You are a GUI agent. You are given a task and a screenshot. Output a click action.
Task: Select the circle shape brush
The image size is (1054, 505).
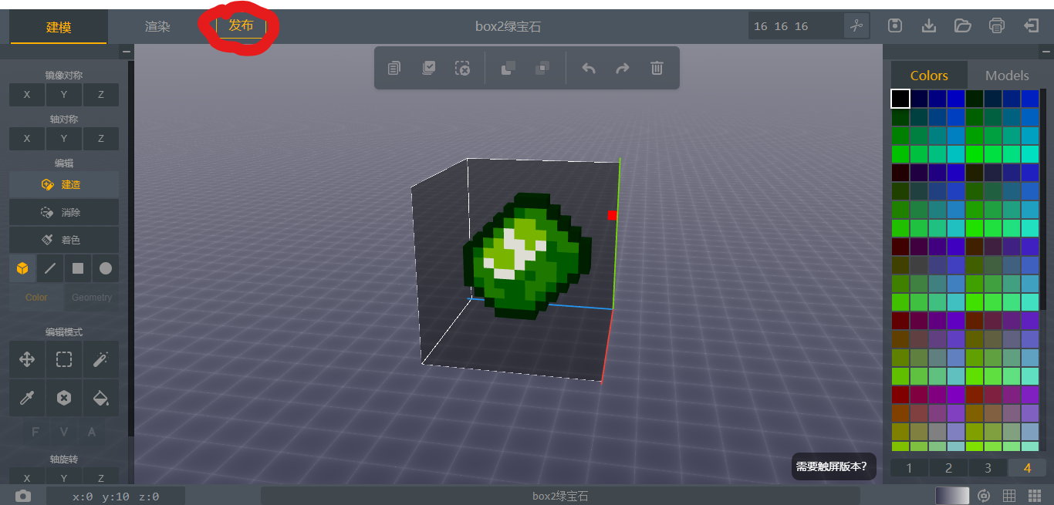pos(106,268)
